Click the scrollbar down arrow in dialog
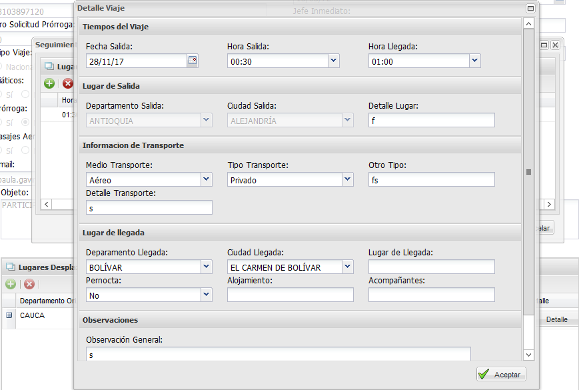This screenshot has height=390, width=579. coord(528,355)
